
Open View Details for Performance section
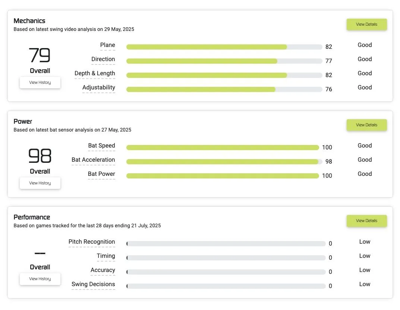pyautogui.click(x=366, y=221)
